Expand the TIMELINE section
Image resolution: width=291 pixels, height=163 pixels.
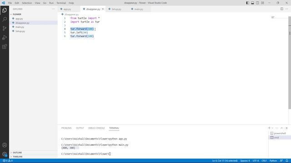[x=17, y=157]
